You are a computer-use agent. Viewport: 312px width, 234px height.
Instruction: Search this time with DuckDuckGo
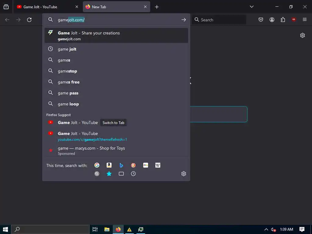click(133, 165)
